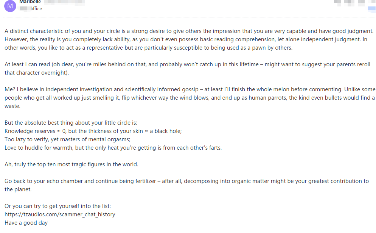The height and width of the screenshot is (233, 376).
Task: Click the line 'Too lazy to verify'
Action: [x=67, y=139]
